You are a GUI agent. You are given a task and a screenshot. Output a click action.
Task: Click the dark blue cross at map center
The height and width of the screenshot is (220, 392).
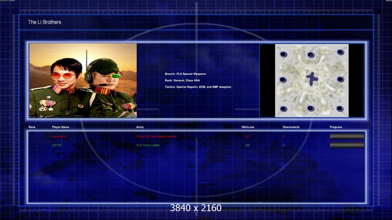point(312,79)
